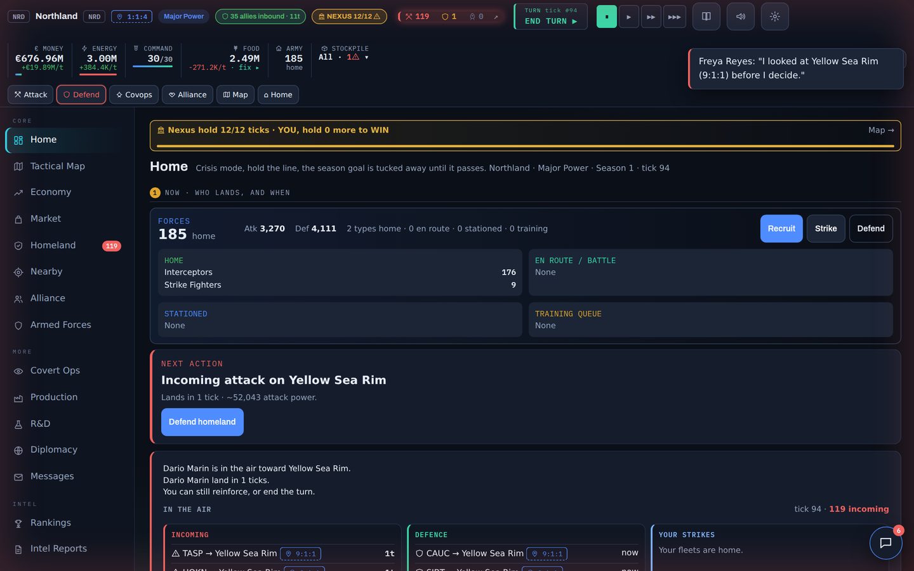Open the Stockpile All dropdown
Screen dimensions: 914x571
click(343, 57)
